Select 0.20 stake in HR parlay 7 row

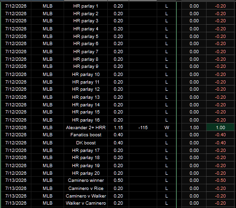(118, 52)
